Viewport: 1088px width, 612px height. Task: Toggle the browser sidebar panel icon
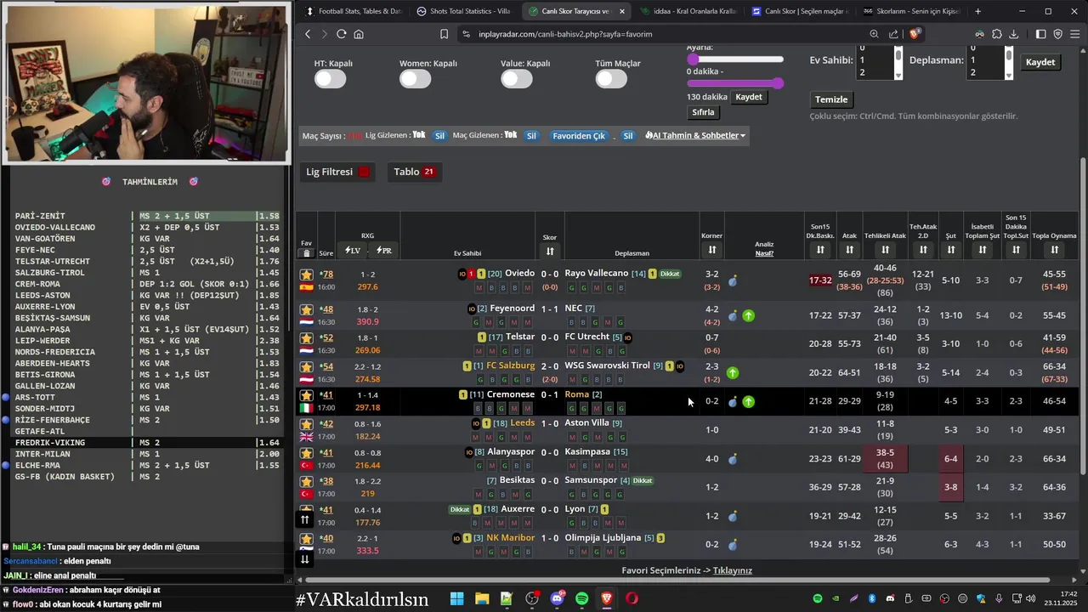click(x=1040, y=34)
